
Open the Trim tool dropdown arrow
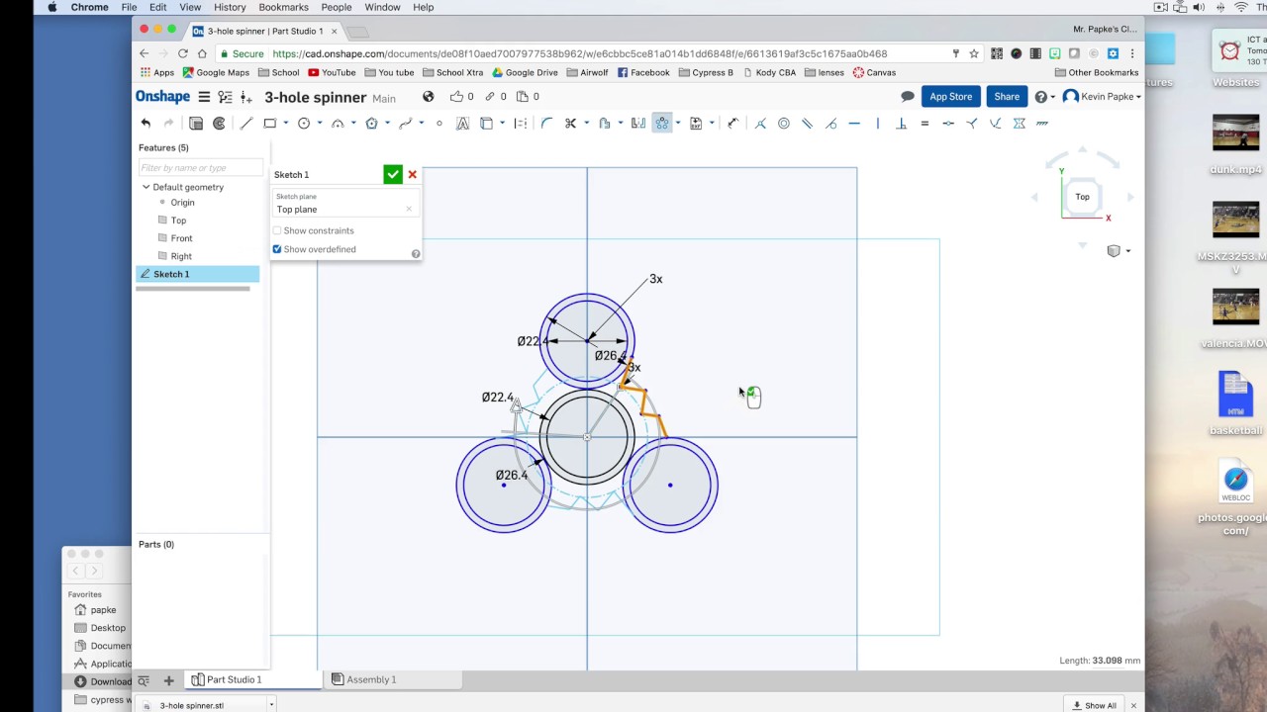point(586,124)
